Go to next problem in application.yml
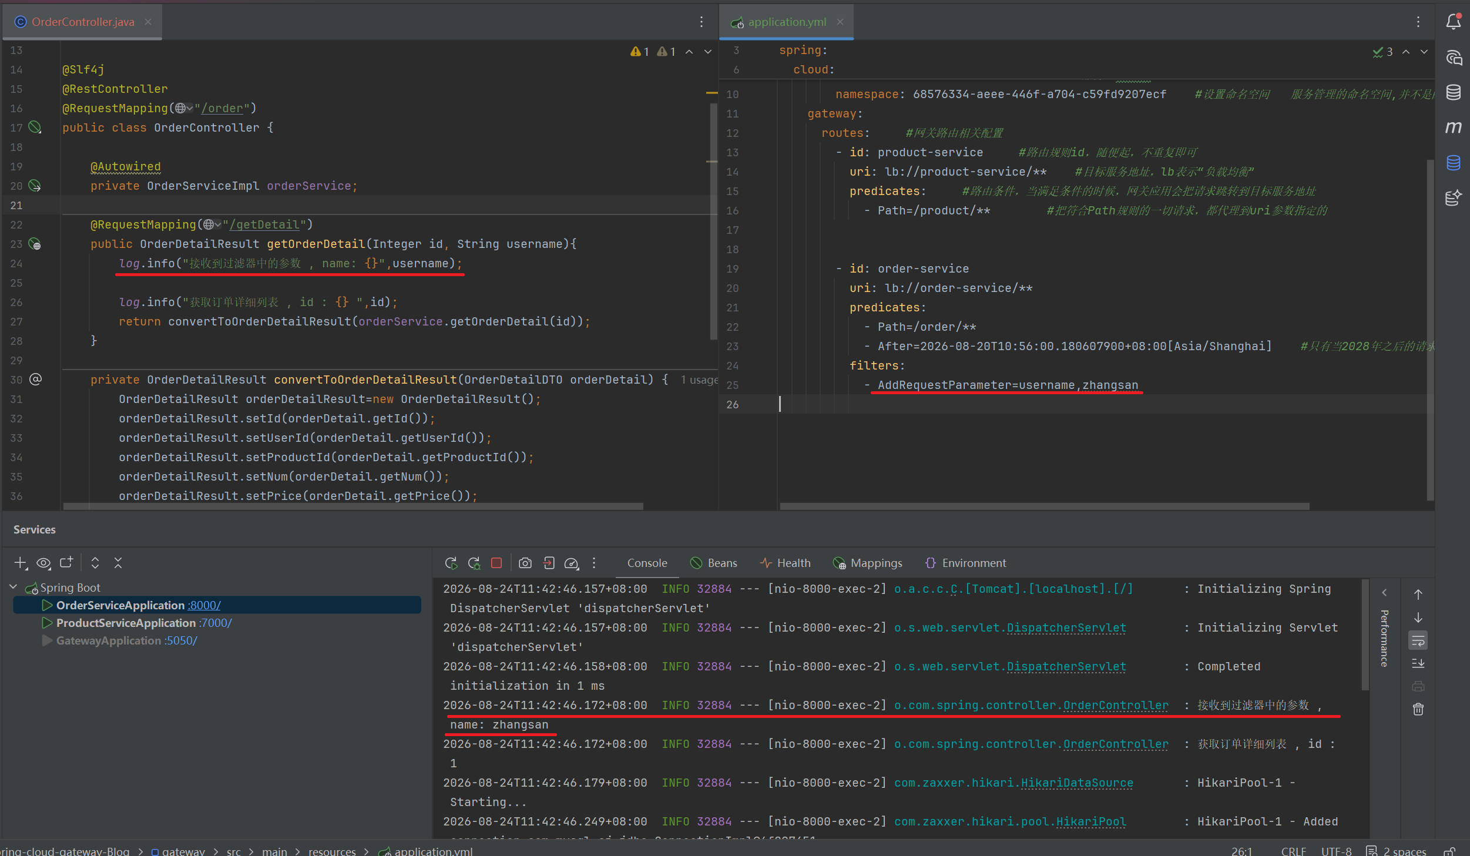This screenshot has height=856, width=1470. (x=1424, y=52)
